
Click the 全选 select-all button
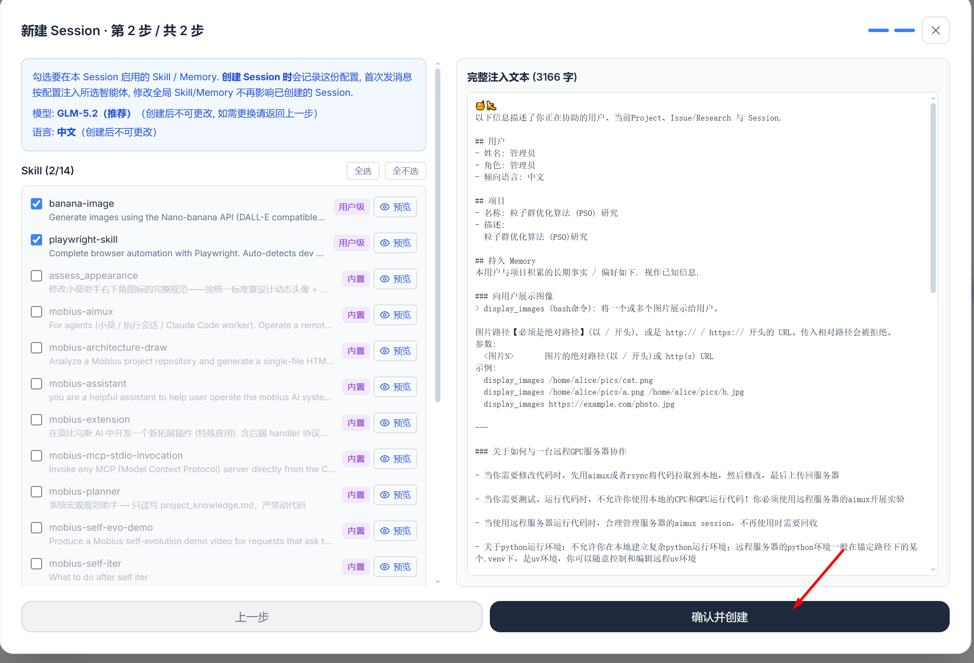363,171
